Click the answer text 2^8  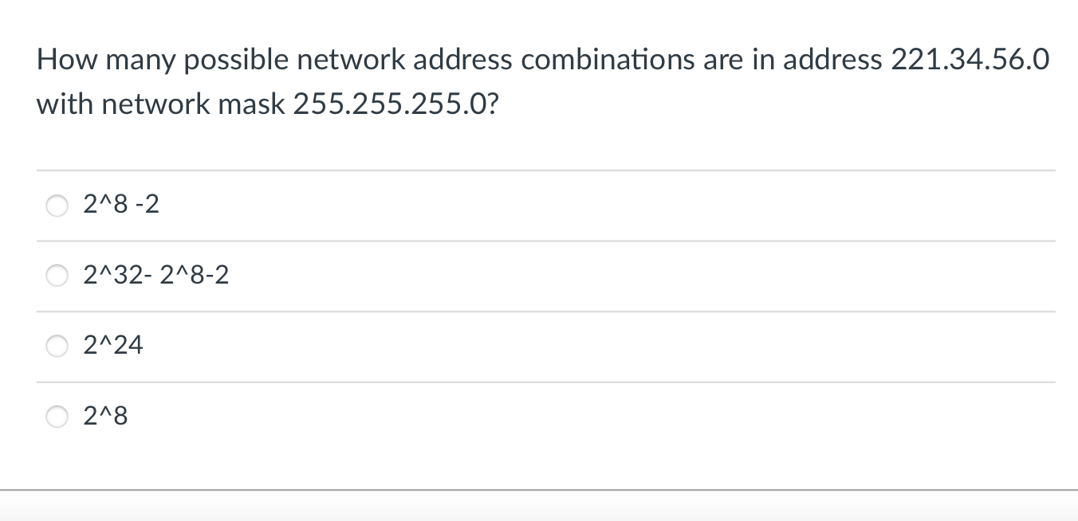click(x=104, y=416)
